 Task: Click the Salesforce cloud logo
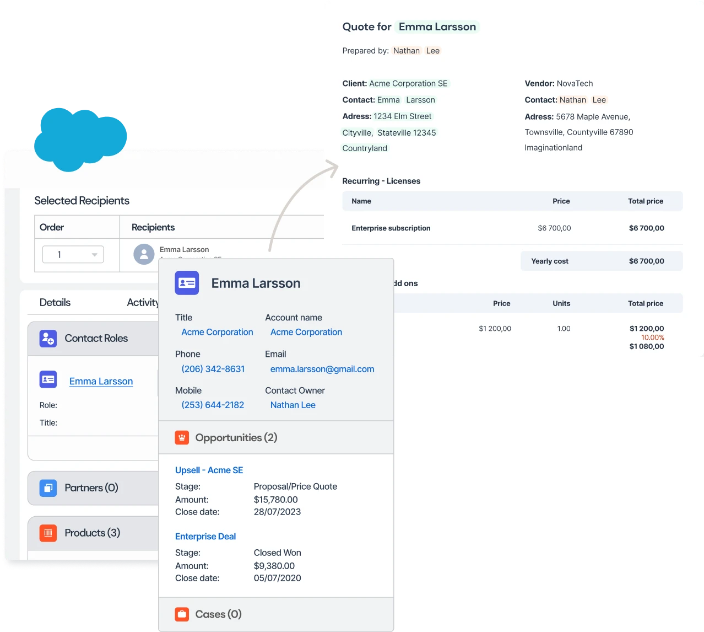[x=80, y=138]
